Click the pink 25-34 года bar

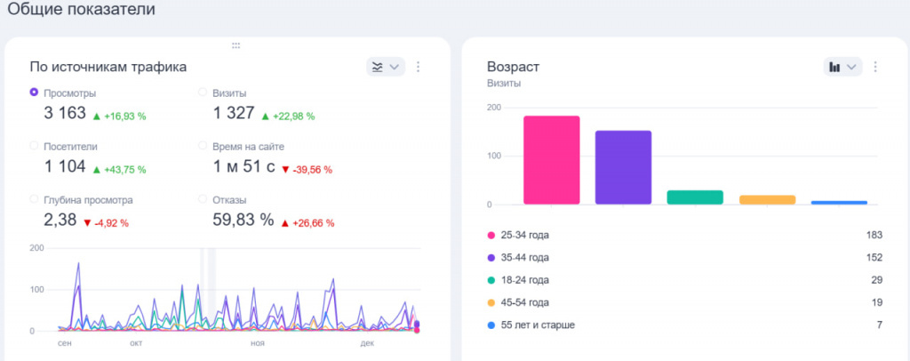coord(551,160)
